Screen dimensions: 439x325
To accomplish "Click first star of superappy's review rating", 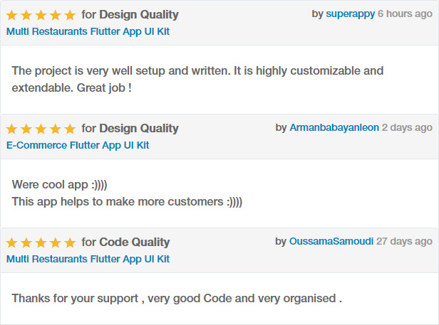I will coord(11,15).
